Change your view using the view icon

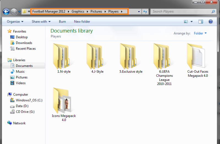click(186, 22)
